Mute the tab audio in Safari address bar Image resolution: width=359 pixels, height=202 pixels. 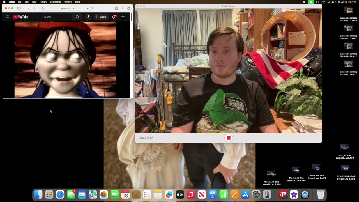tap(88, 8)
